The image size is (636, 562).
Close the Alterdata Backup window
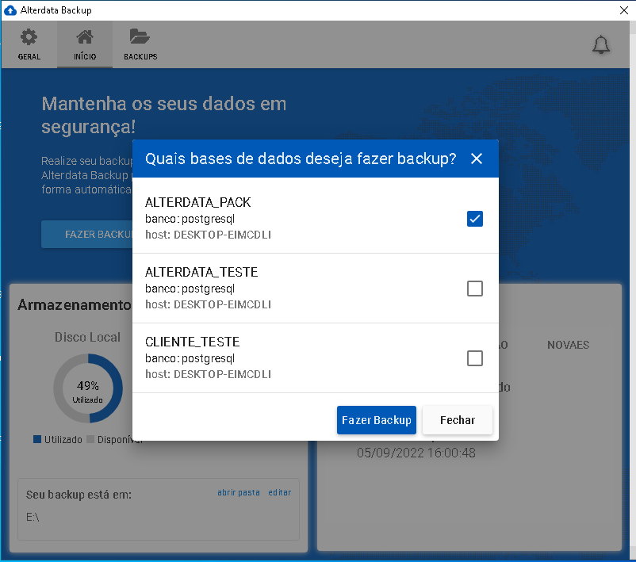click(x=624, y=10)
